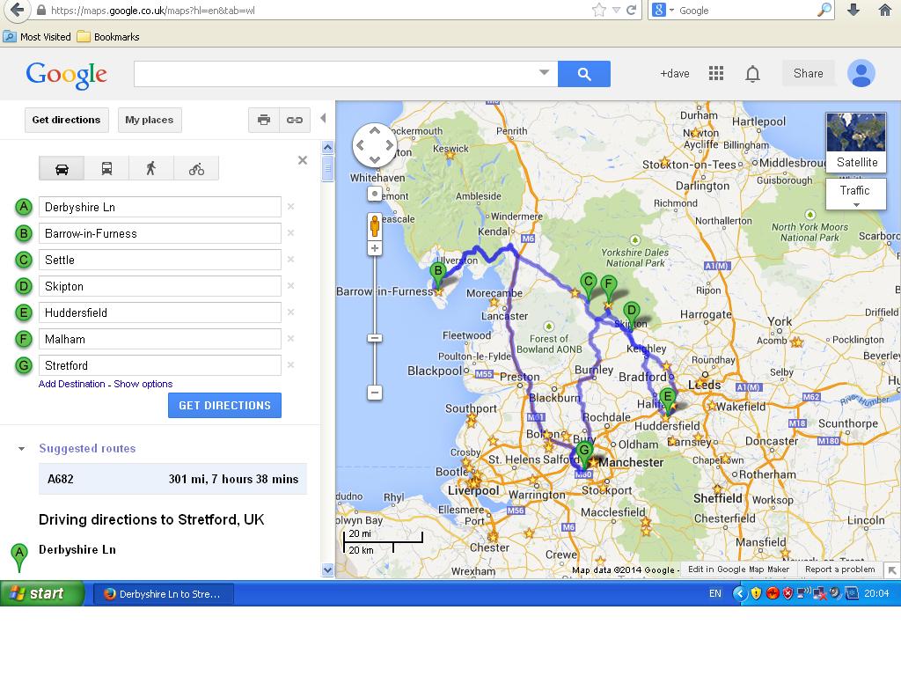Viewport: 901px width, 676px height.
Task: Switch the map to Satellite view
Action: pos(856,143)
